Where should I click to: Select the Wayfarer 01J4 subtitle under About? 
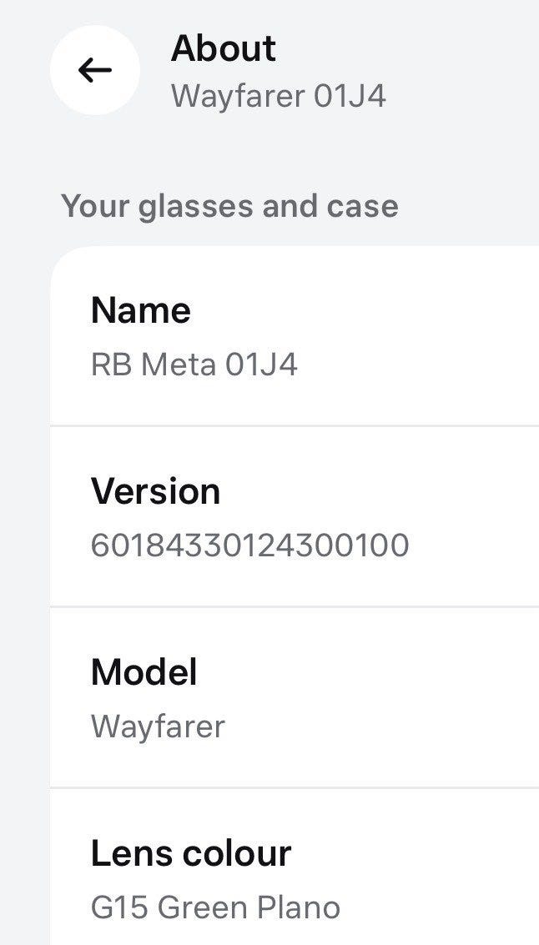tap(278, 96)
